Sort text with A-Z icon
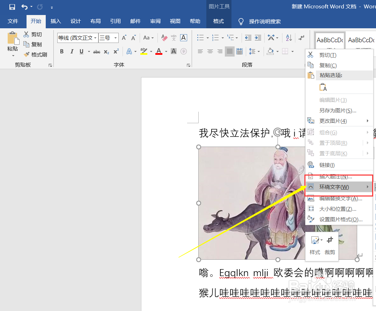 [x=289, y=38]
